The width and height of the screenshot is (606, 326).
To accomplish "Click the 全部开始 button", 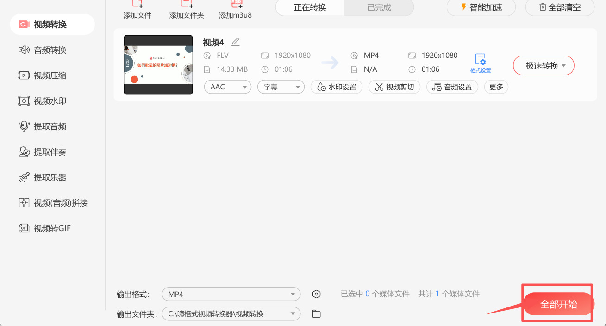I will coord(557,304).
